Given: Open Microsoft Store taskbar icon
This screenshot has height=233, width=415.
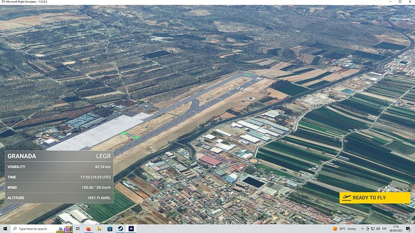Looking at the screenshot, I should pos(110,229).
